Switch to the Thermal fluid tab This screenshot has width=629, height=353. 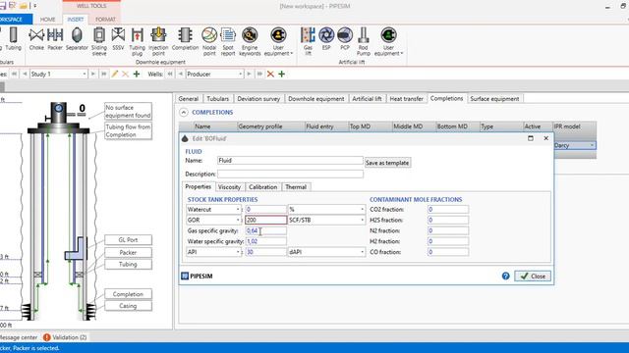[296, 187]
